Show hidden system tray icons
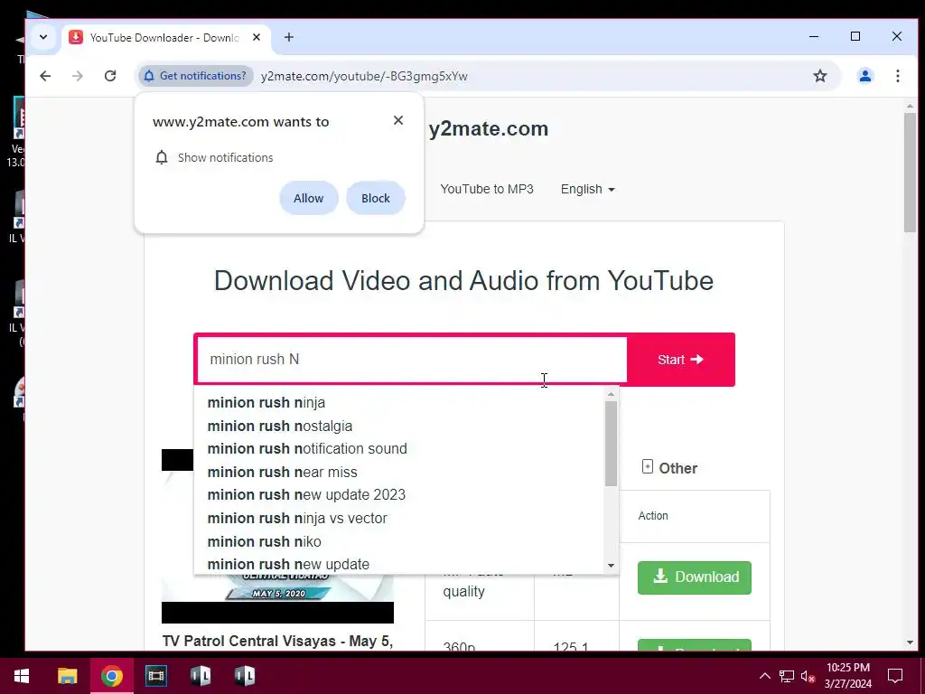Screen dimensions: 925x694 (764, 676)
